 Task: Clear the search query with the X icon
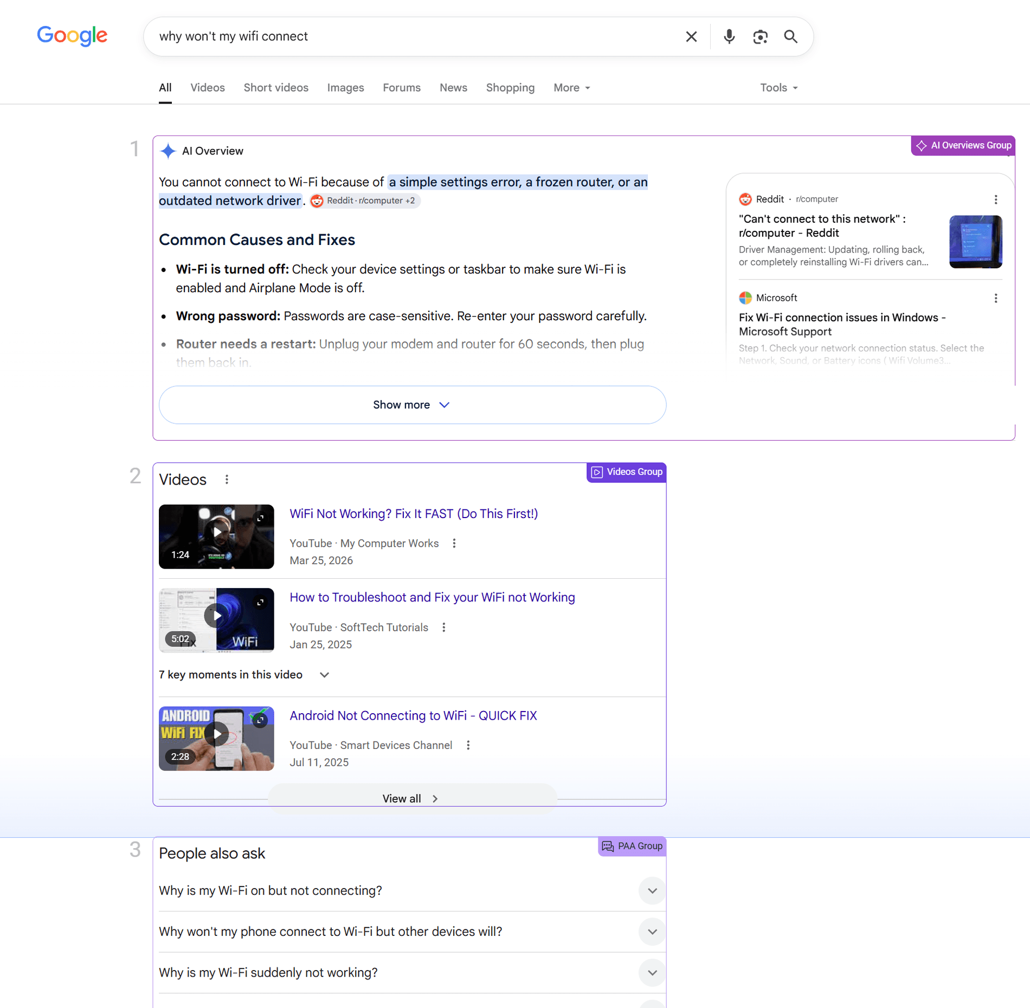[691, 36]
